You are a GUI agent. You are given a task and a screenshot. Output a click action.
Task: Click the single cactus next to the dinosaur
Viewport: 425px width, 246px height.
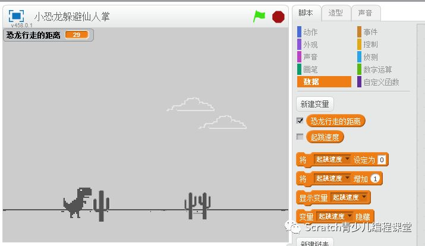tap(102, 206)
